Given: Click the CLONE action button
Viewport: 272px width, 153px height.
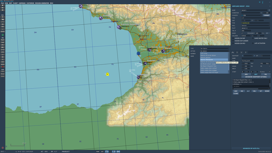Looking at the screenshot, I should [x=236, y=93].
